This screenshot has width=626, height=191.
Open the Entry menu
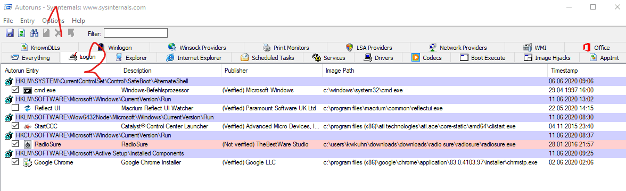click(x=27, y=20)
